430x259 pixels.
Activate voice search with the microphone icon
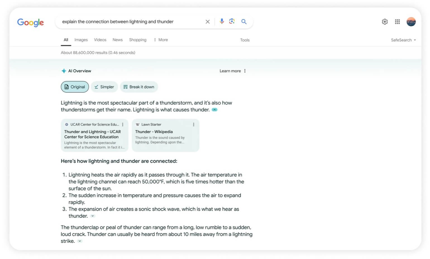(222, 21)
